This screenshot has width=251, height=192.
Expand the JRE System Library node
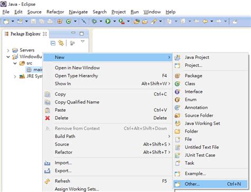(x=15, y=77)
